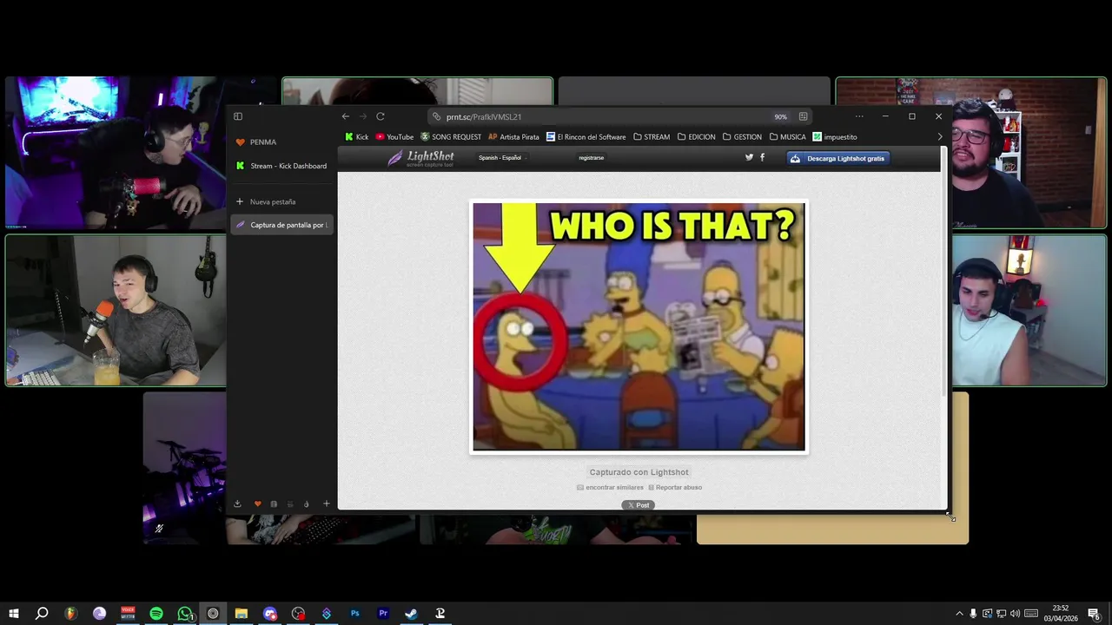Click Descarga Lightshot gratis button

(838, 158)
